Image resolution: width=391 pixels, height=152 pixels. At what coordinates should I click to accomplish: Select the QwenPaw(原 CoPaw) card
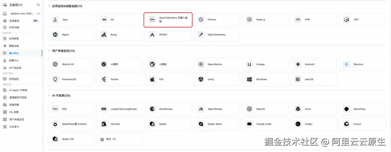[x=71, y=124]
